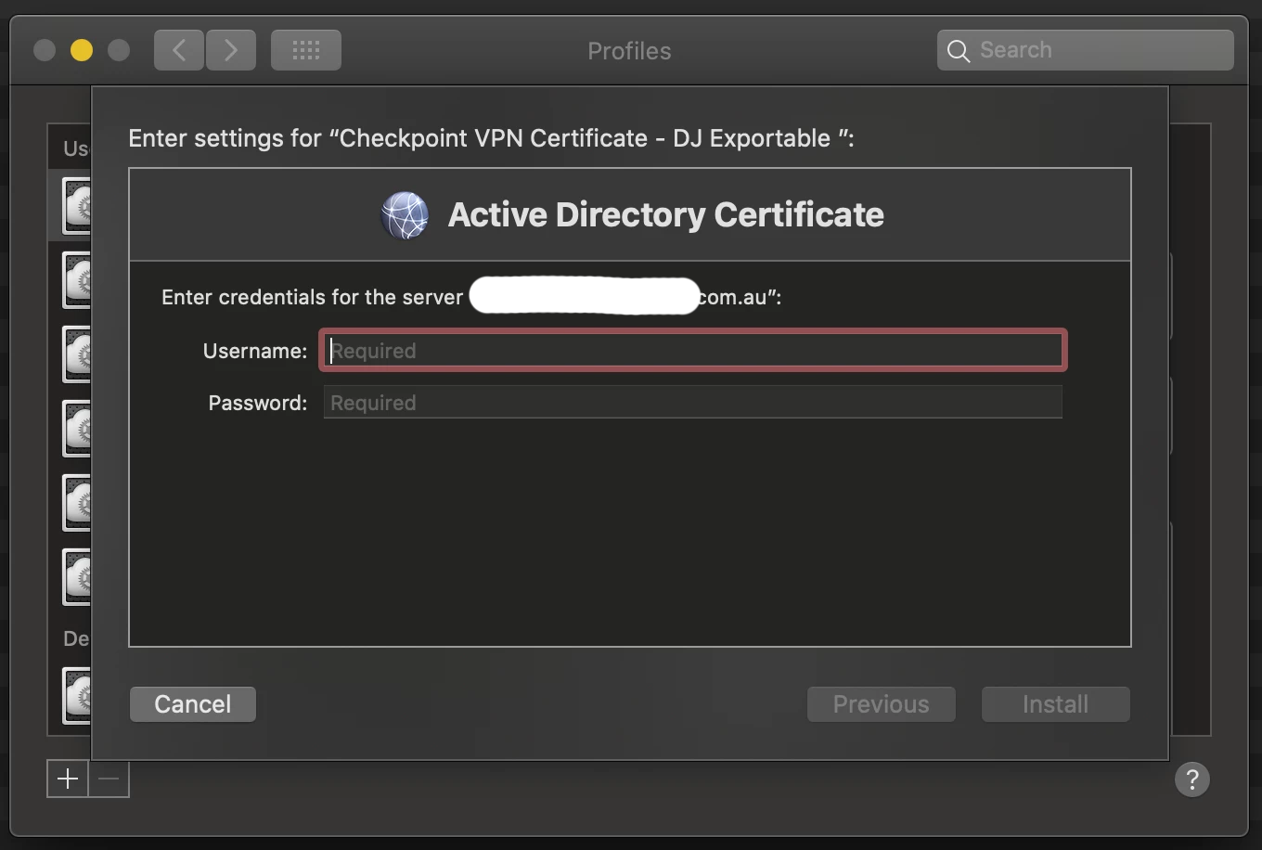Go back using the toolbar back arrow

(x=179, y=50)
